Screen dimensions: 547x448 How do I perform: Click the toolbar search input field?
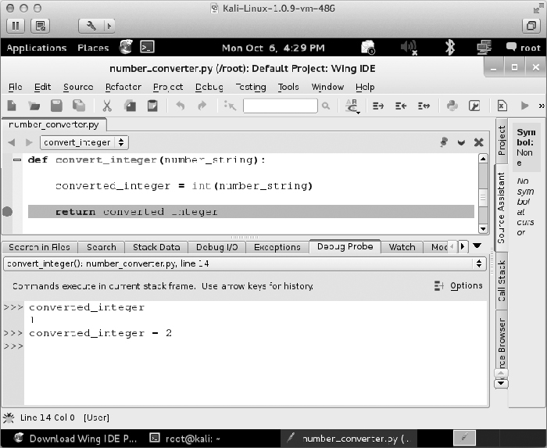tap(280, 106)
